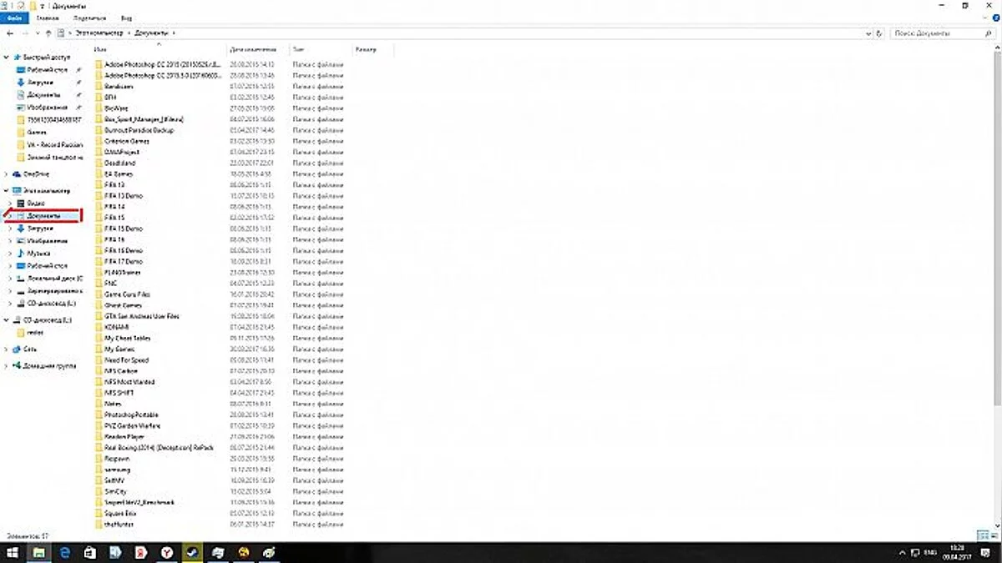
Task: Open the Windows Store from the taskbar
Action: [x=88, y=552]
